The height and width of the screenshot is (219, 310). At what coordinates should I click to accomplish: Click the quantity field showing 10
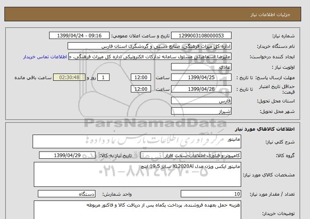211,194
